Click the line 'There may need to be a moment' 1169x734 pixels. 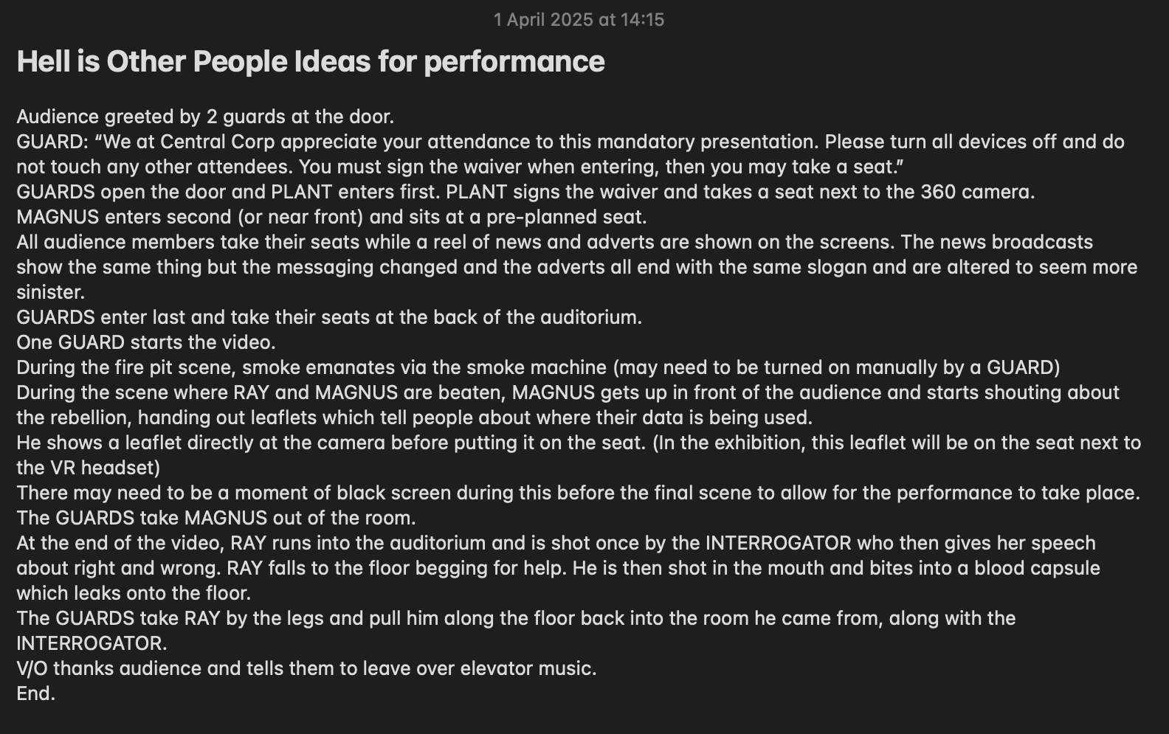[x=578, y=494]
